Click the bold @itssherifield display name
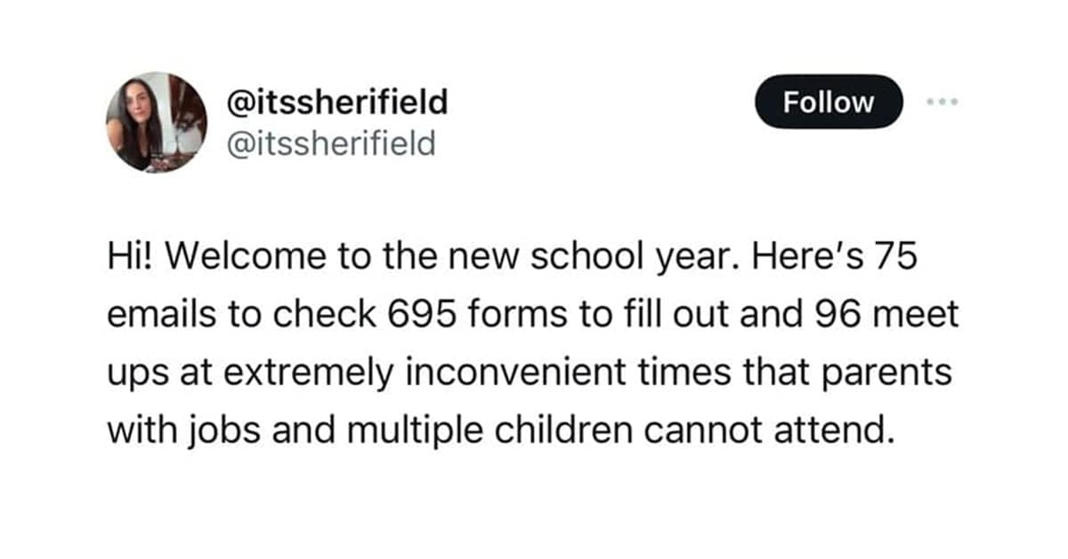1068x559 pixels. 338,103
